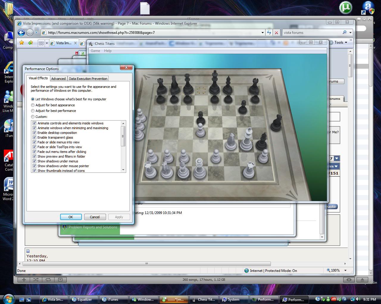Screen dimensions: 381x304
Task: Toggle Fade or slide menus into view
Action: point(35,142)
